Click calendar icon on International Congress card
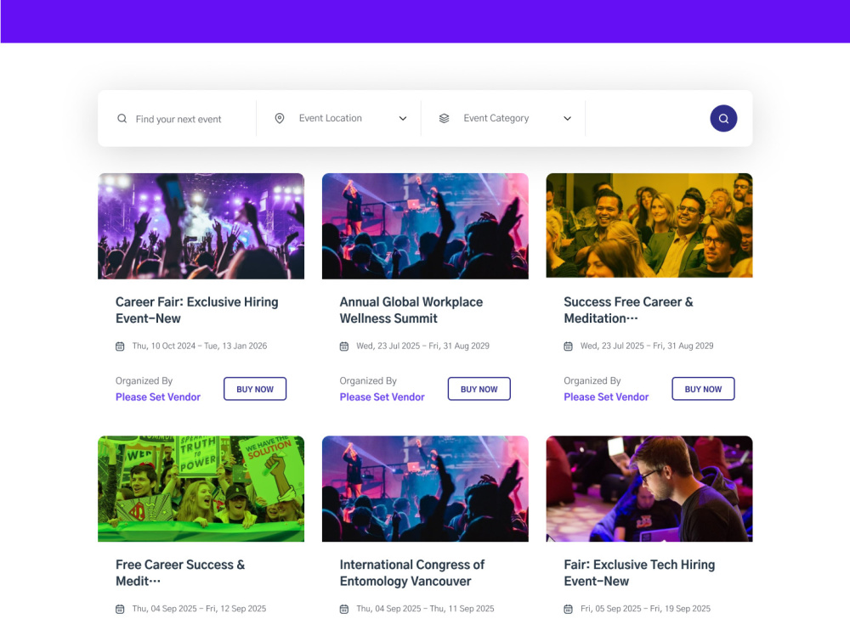This screenshot has height=636, width=850. point(343,609)
